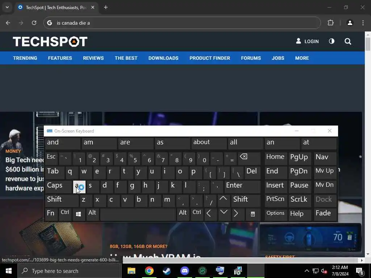Open Discord from the taskbar
The height and width of the screenshot is (278, 371).
(x=184, y=271)
